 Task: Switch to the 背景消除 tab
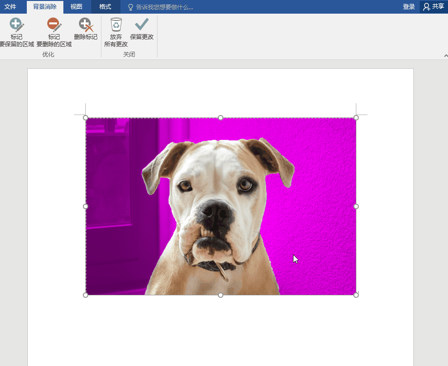[x=45, y=6]
